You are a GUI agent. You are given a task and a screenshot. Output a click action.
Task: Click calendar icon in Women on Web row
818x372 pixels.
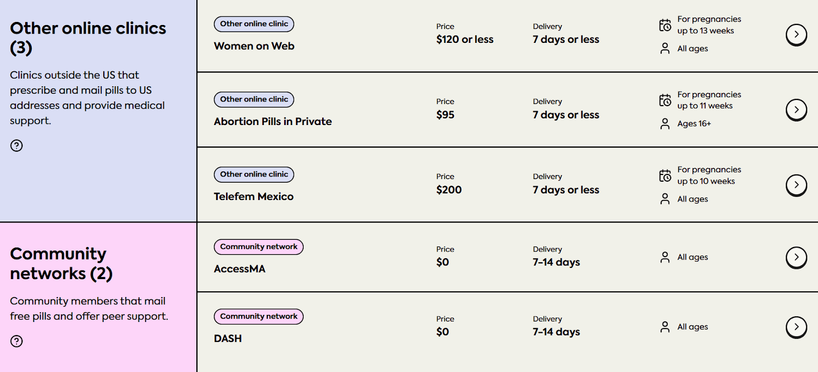tap(665, 25)
